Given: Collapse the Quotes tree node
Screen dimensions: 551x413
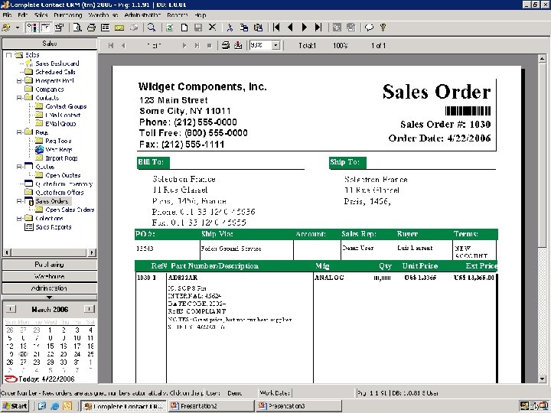Looking at the screenshot, I should point(19,167).
